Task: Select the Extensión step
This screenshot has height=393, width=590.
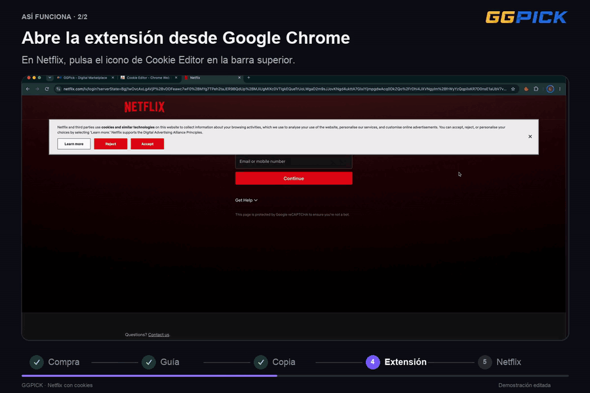Action: click(396, 362)
